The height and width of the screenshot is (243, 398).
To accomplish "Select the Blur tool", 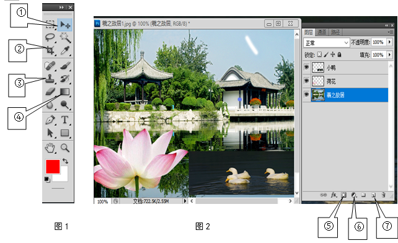I will pyautogui.click(x=50, y=105).
